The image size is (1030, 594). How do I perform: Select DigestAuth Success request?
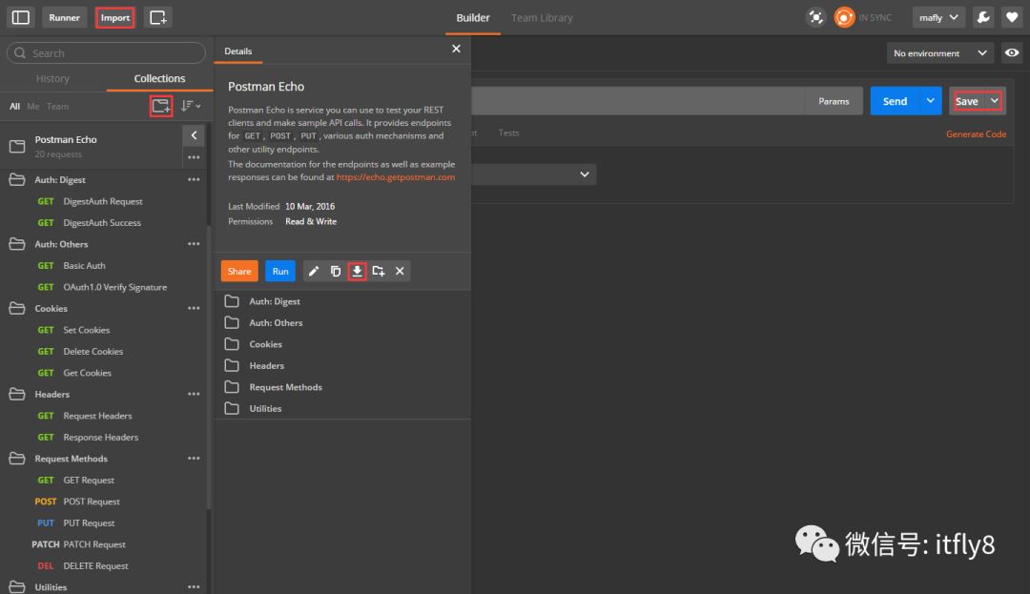pyautogui.click(x=104, y=223)
